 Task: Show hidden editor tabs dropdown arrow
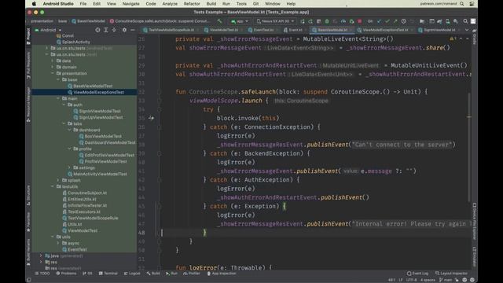pos(467,30)
